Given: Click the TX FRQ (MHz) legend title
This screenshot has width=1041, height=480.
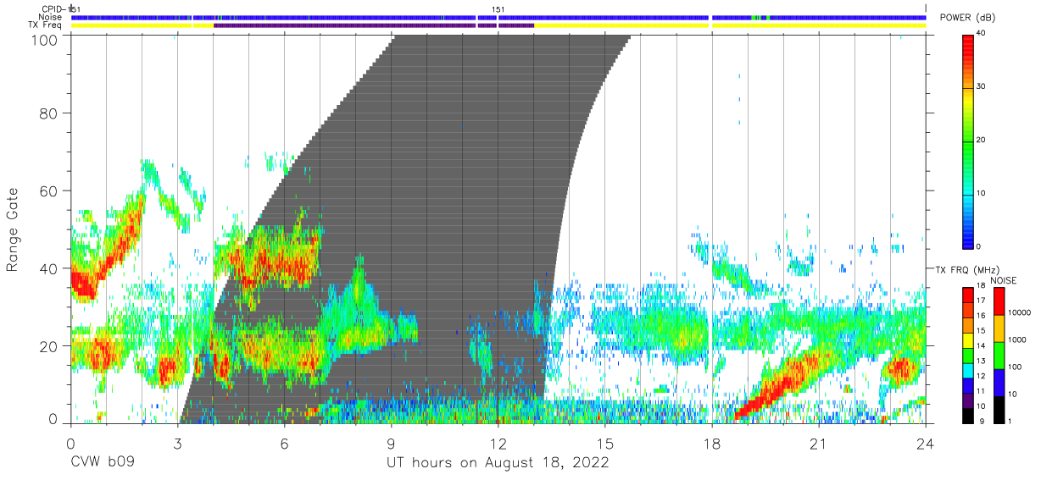Looking at the screenshot, I should (x=966, y=269).
